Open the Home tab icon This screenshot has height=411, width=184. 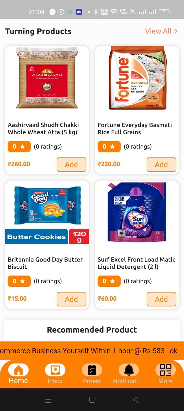tap(18, 370)
